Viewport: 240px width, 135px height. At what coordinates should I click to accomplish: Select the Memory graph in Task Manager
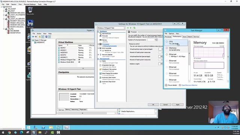pos(176,49)
